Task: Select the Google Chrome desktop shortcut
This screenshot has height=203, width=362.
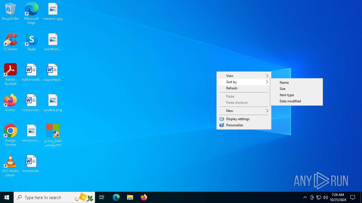Action: [10, 135]
